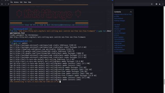Image resolution: width=165 pixels, height=93 pixels.
Task: Click the Get:11 kali-rolling/contrib Packages line
Action: (48, 67)
